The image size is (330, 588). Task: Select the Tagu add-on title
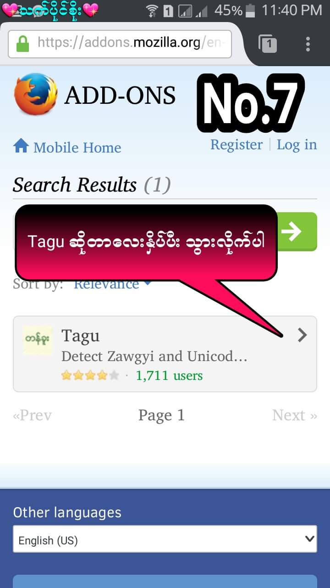[x=80, y=336]
